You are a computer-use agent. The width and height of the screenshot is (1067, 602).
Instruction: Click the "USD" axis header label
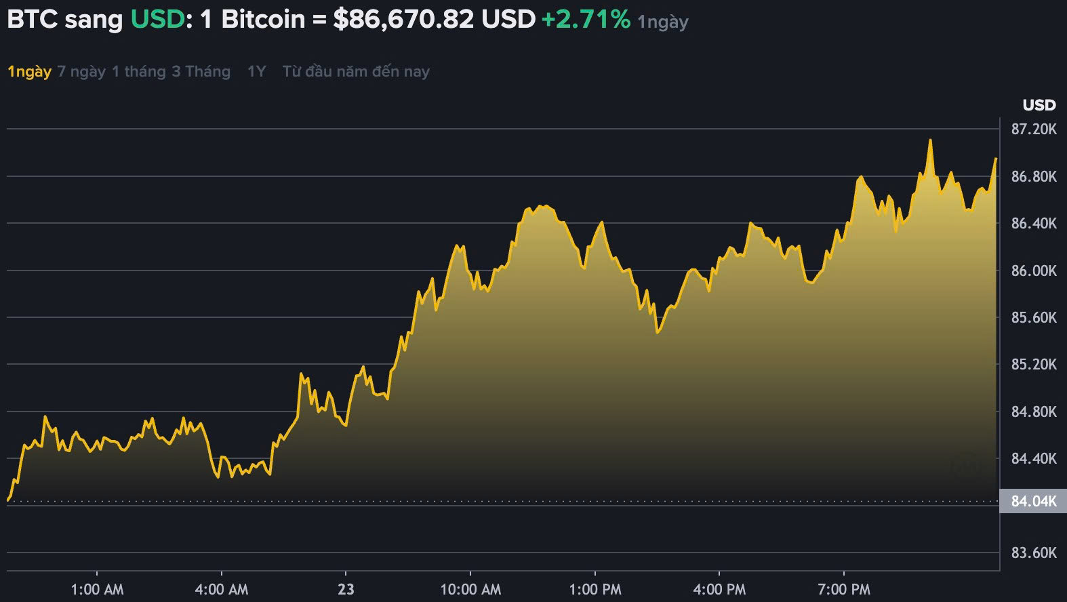click(1039, 105)
